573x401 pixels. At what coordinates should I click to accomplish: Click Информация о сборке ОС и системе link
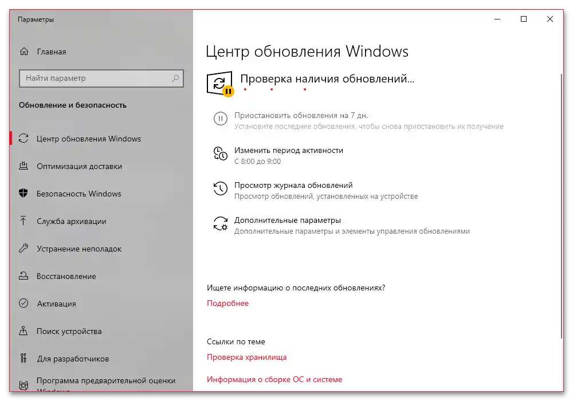coord(274,379)
